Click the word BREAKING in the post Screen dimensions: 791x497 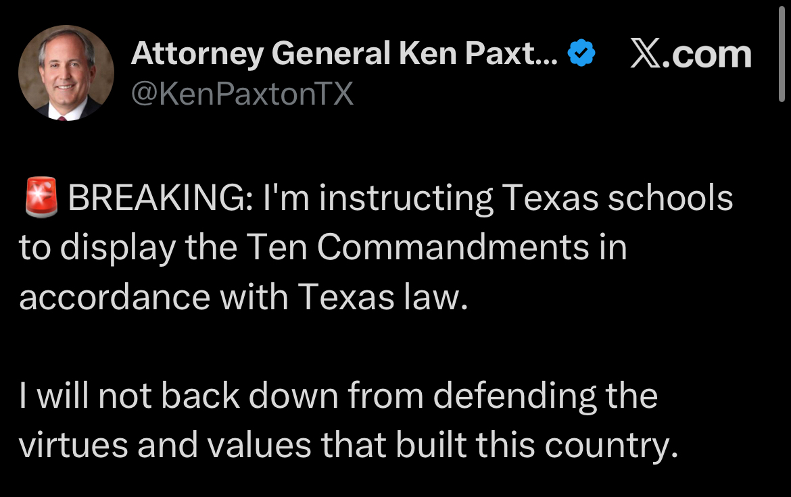[x=159, y=199]
